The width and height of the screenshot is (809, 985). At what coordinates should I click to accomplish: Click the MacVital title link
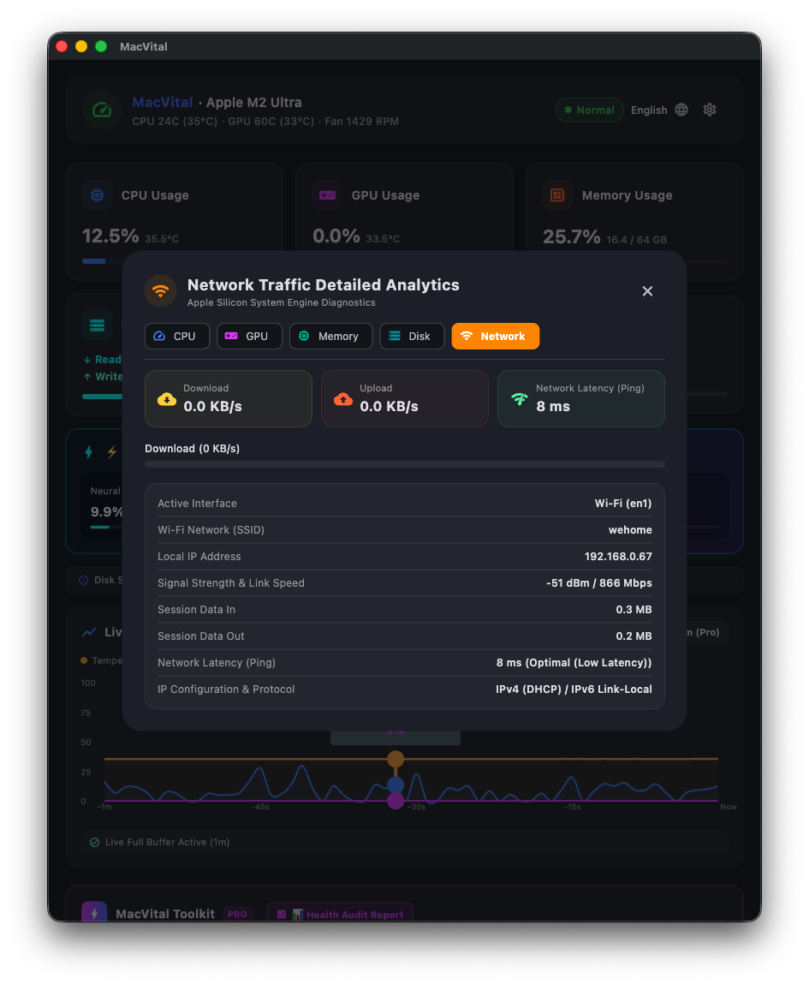(x=162, y=103)
